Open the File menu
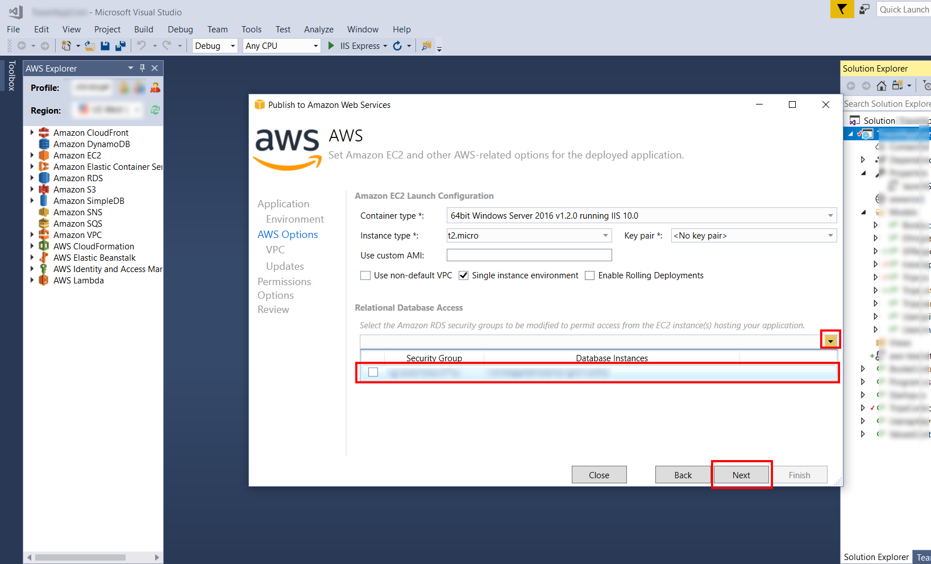931x564 pixels. (14, 30)
